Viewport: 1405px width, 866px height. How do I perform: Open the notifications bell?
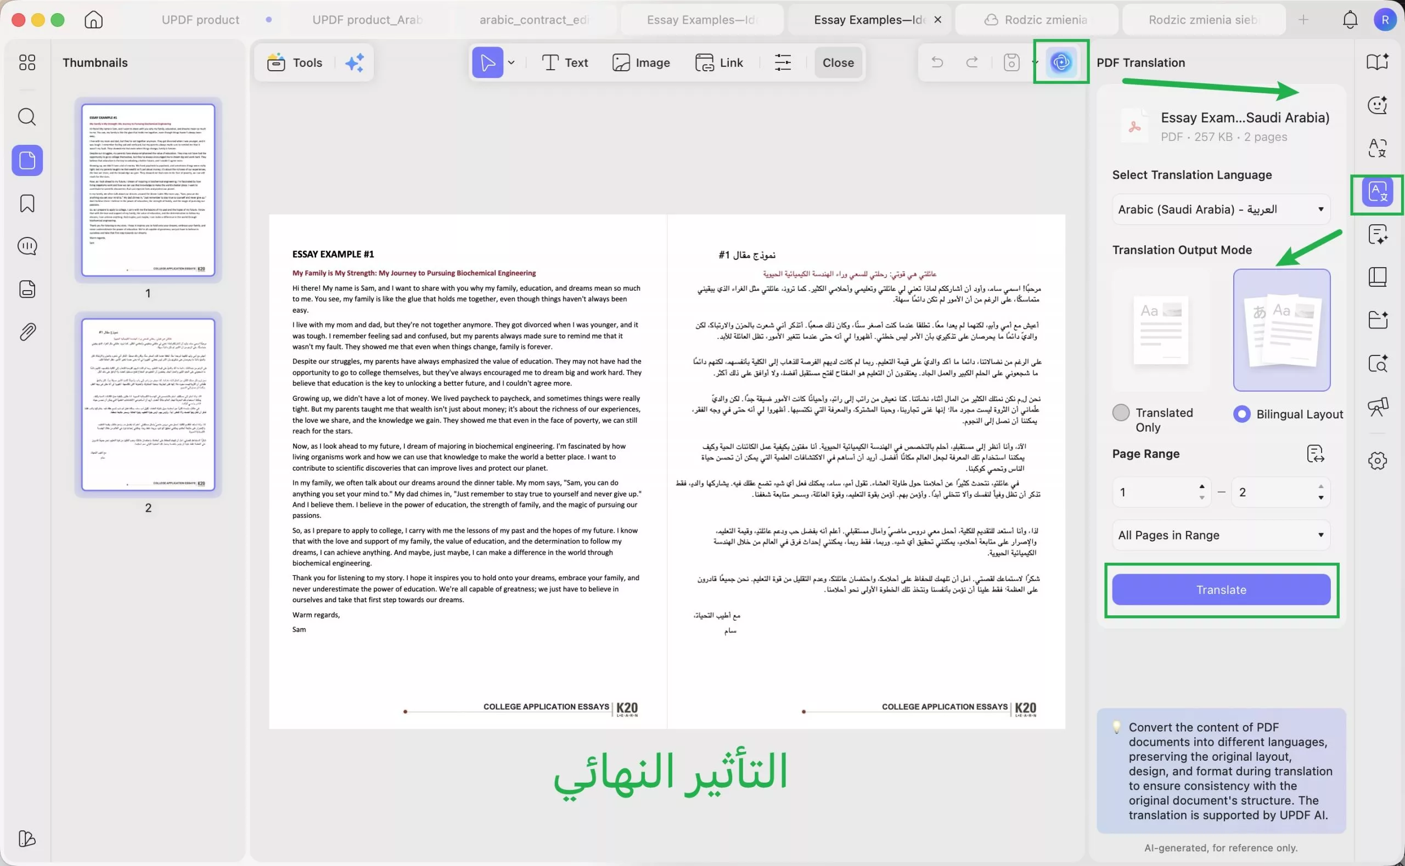1350,20
